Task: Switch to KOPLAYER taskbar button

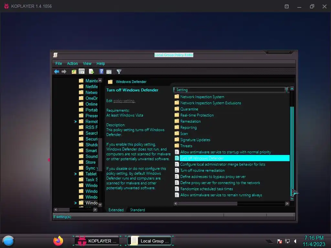Action: [x=97, y=241]
